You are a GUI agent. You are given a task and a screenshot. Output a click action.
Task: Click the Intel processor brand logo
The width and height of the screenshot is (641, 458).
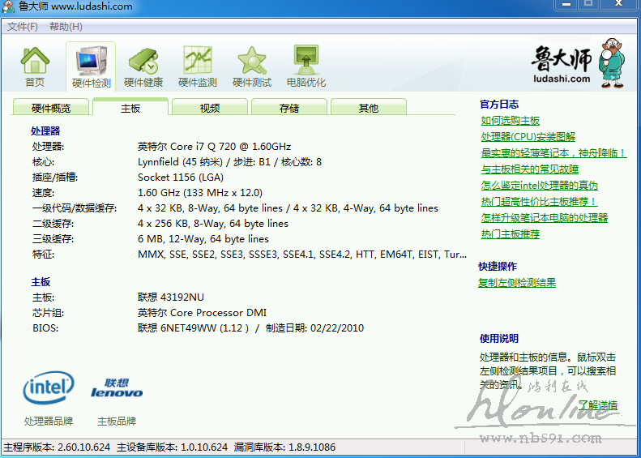click(49, 388)
